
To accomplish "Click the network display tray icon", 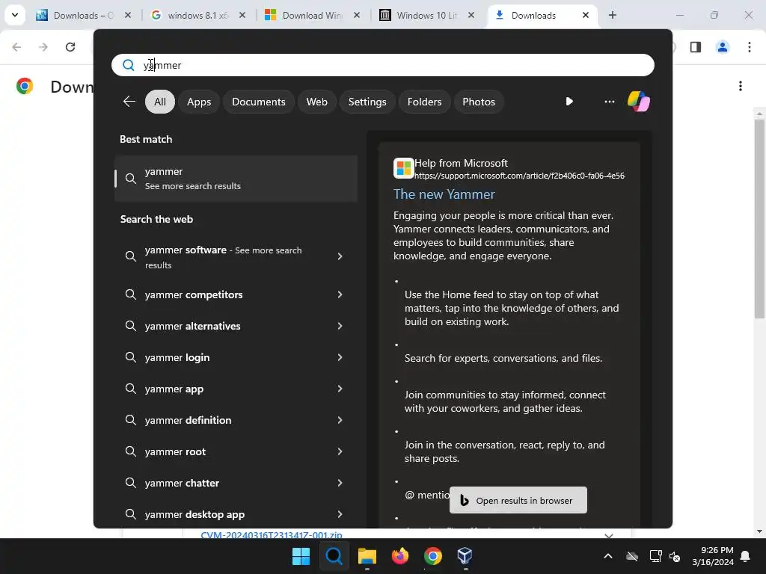I will [655, 556].
